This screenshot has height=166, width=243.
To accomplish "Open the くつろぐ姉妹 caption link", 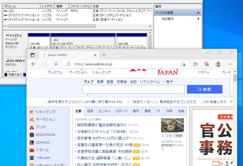I will pyautogui.click(x=172, y=136).
